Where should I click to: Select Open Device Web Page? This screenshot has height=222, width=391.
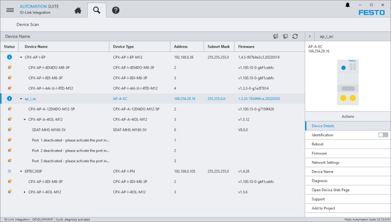click(x=348, y=190)
